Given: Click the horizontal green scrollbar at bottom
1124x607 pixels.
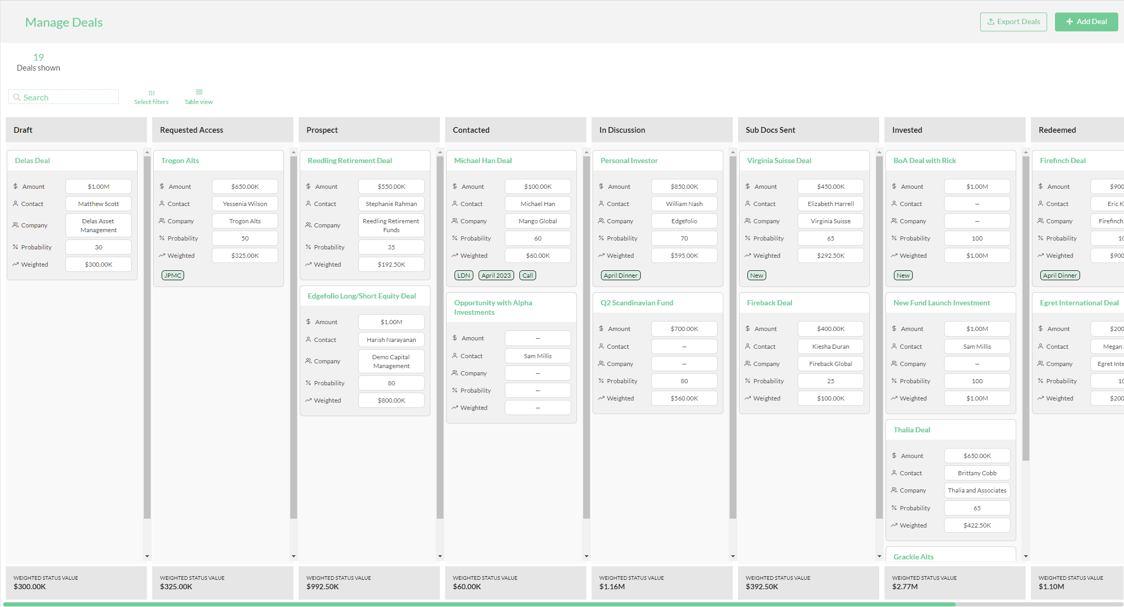Looking at the screenshot, I should (x=479, y=604).
